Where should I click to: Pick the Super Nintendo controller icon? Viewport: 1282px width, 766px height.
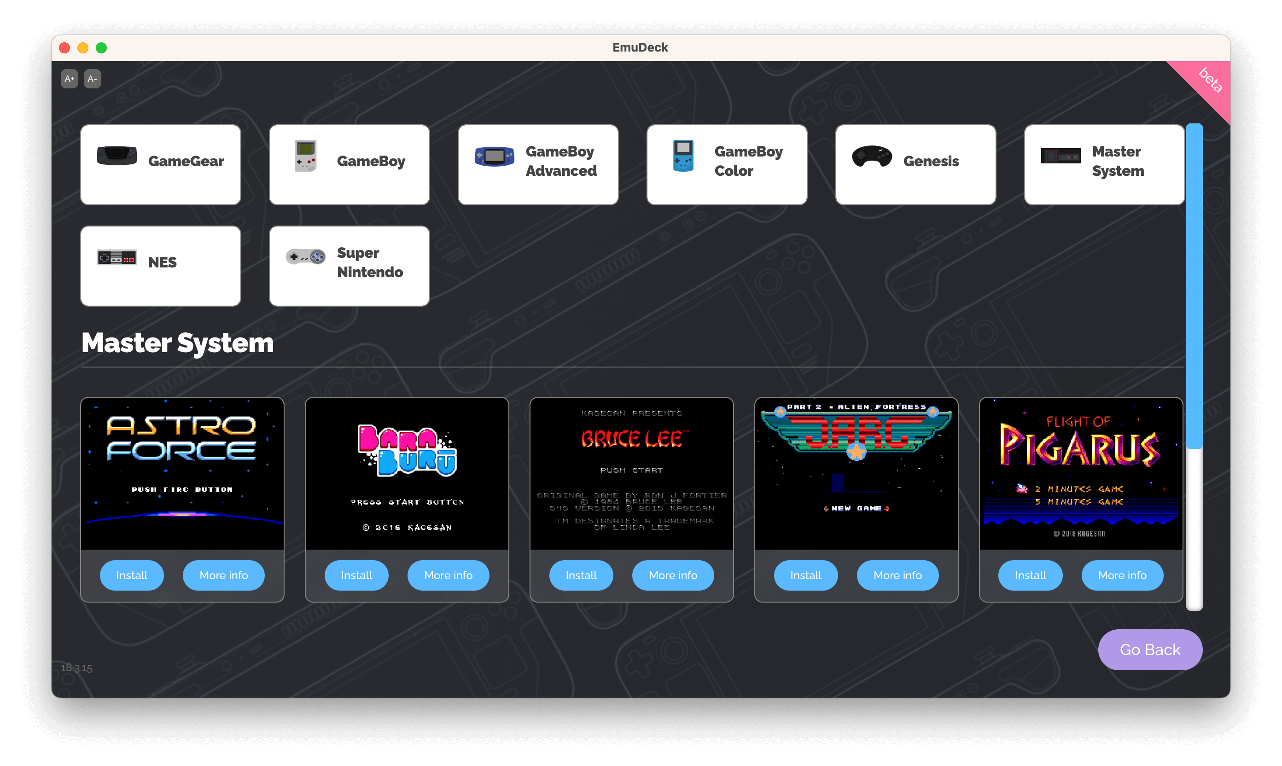(x=305, y=256)
